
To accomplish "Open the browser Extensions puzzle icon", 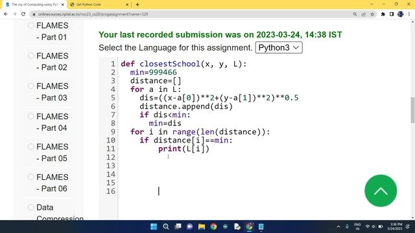I will click(x=383, y=14).
